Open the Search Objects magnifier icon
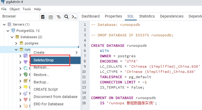The width and height of the screenshot is (202, 110). [x=67, y=17]
